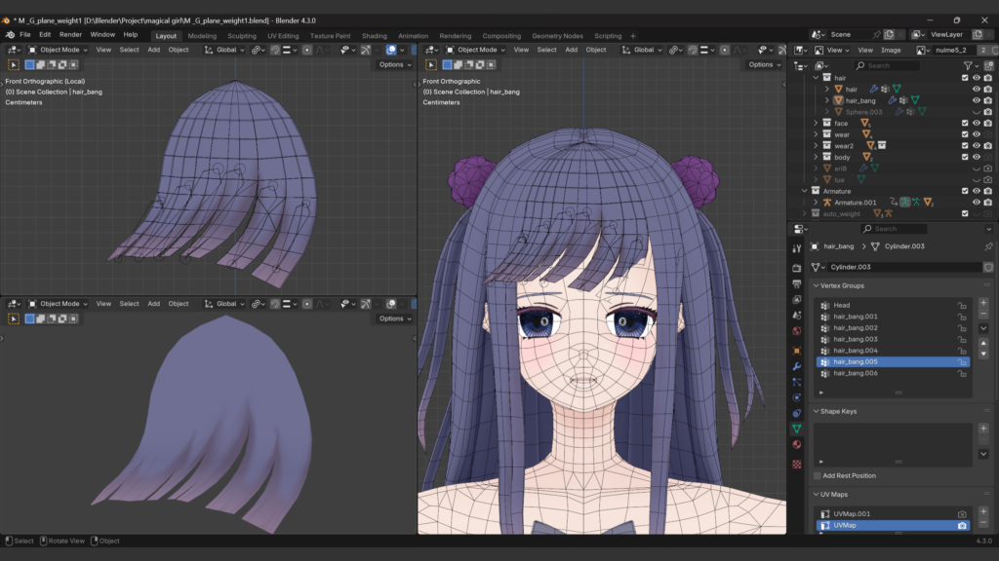999x561 pixels.
Task: Uncheck the face collection exclude checkbox
Action: coord(965,124)
